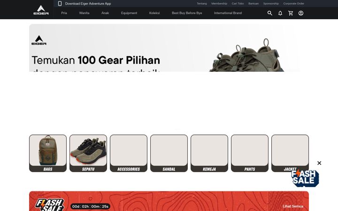This screenshot has width=338, height=211.
Task: Open the Bantuan link
Action: click(x=253, y=3)
